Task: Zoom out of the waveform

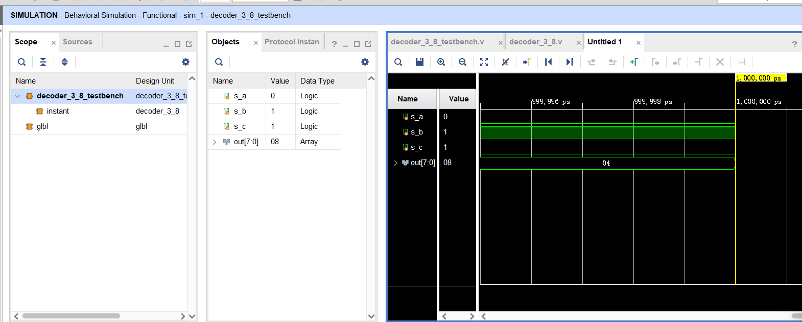Action: click(462, 62)
